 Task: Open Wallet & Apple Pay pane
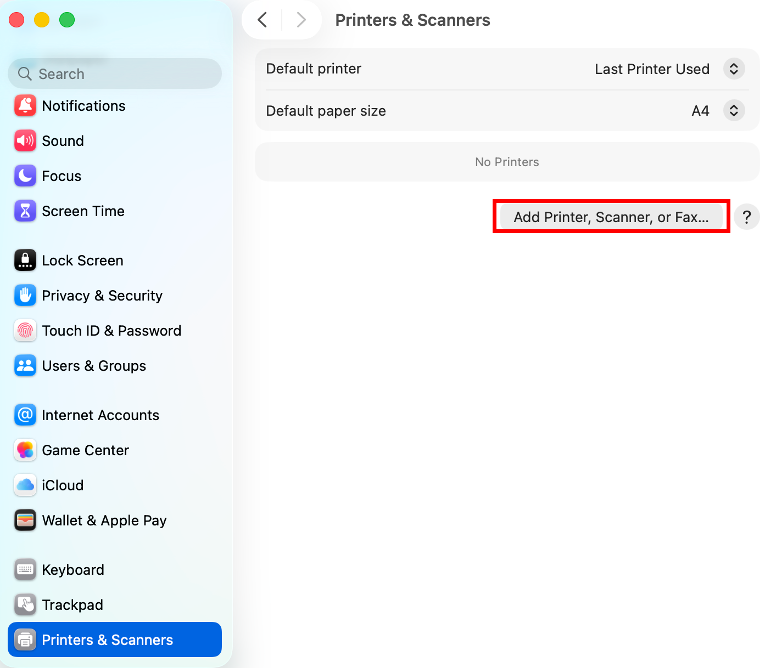coord(104,520)
